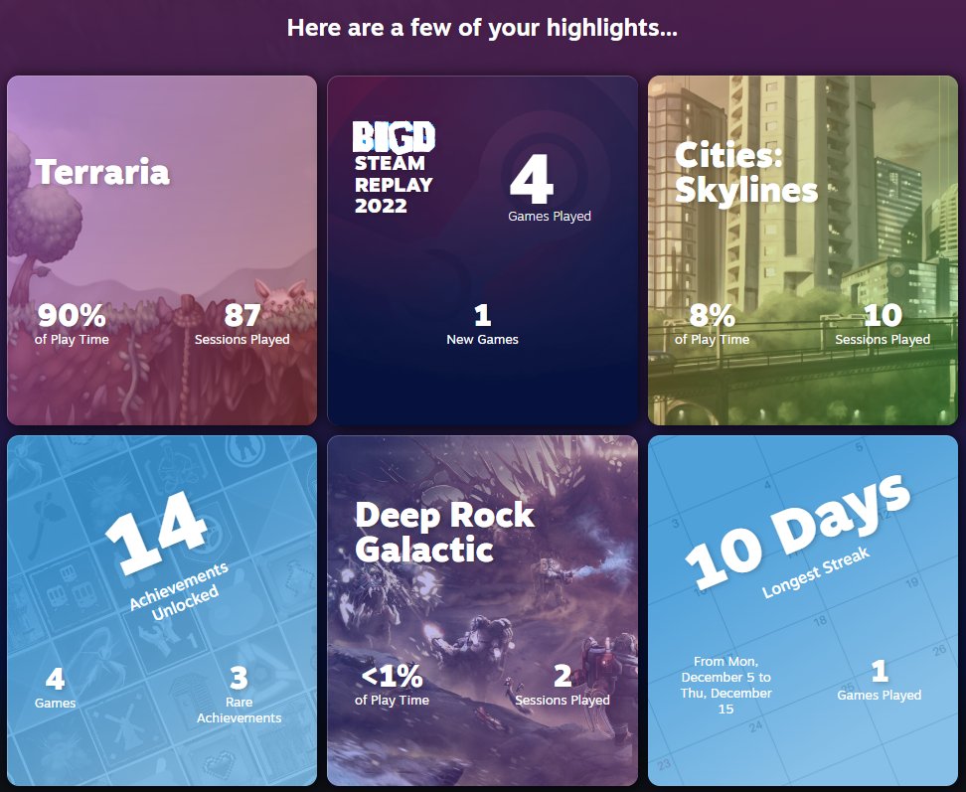Select the streak date range December 5 to 15
966x792 pixels.
pyautogui.click(x=726, y=685)
